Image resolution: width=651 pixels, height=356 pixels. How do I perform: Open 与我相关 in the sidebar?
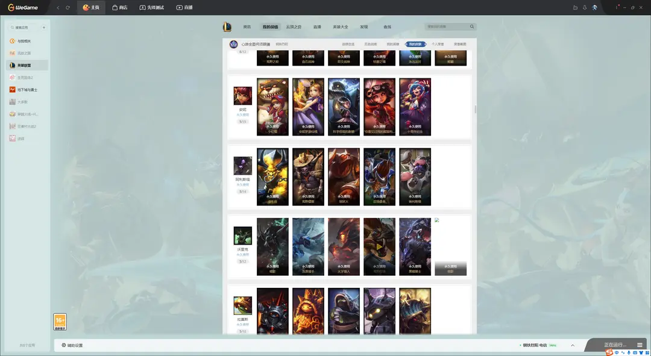coord(27,41)
